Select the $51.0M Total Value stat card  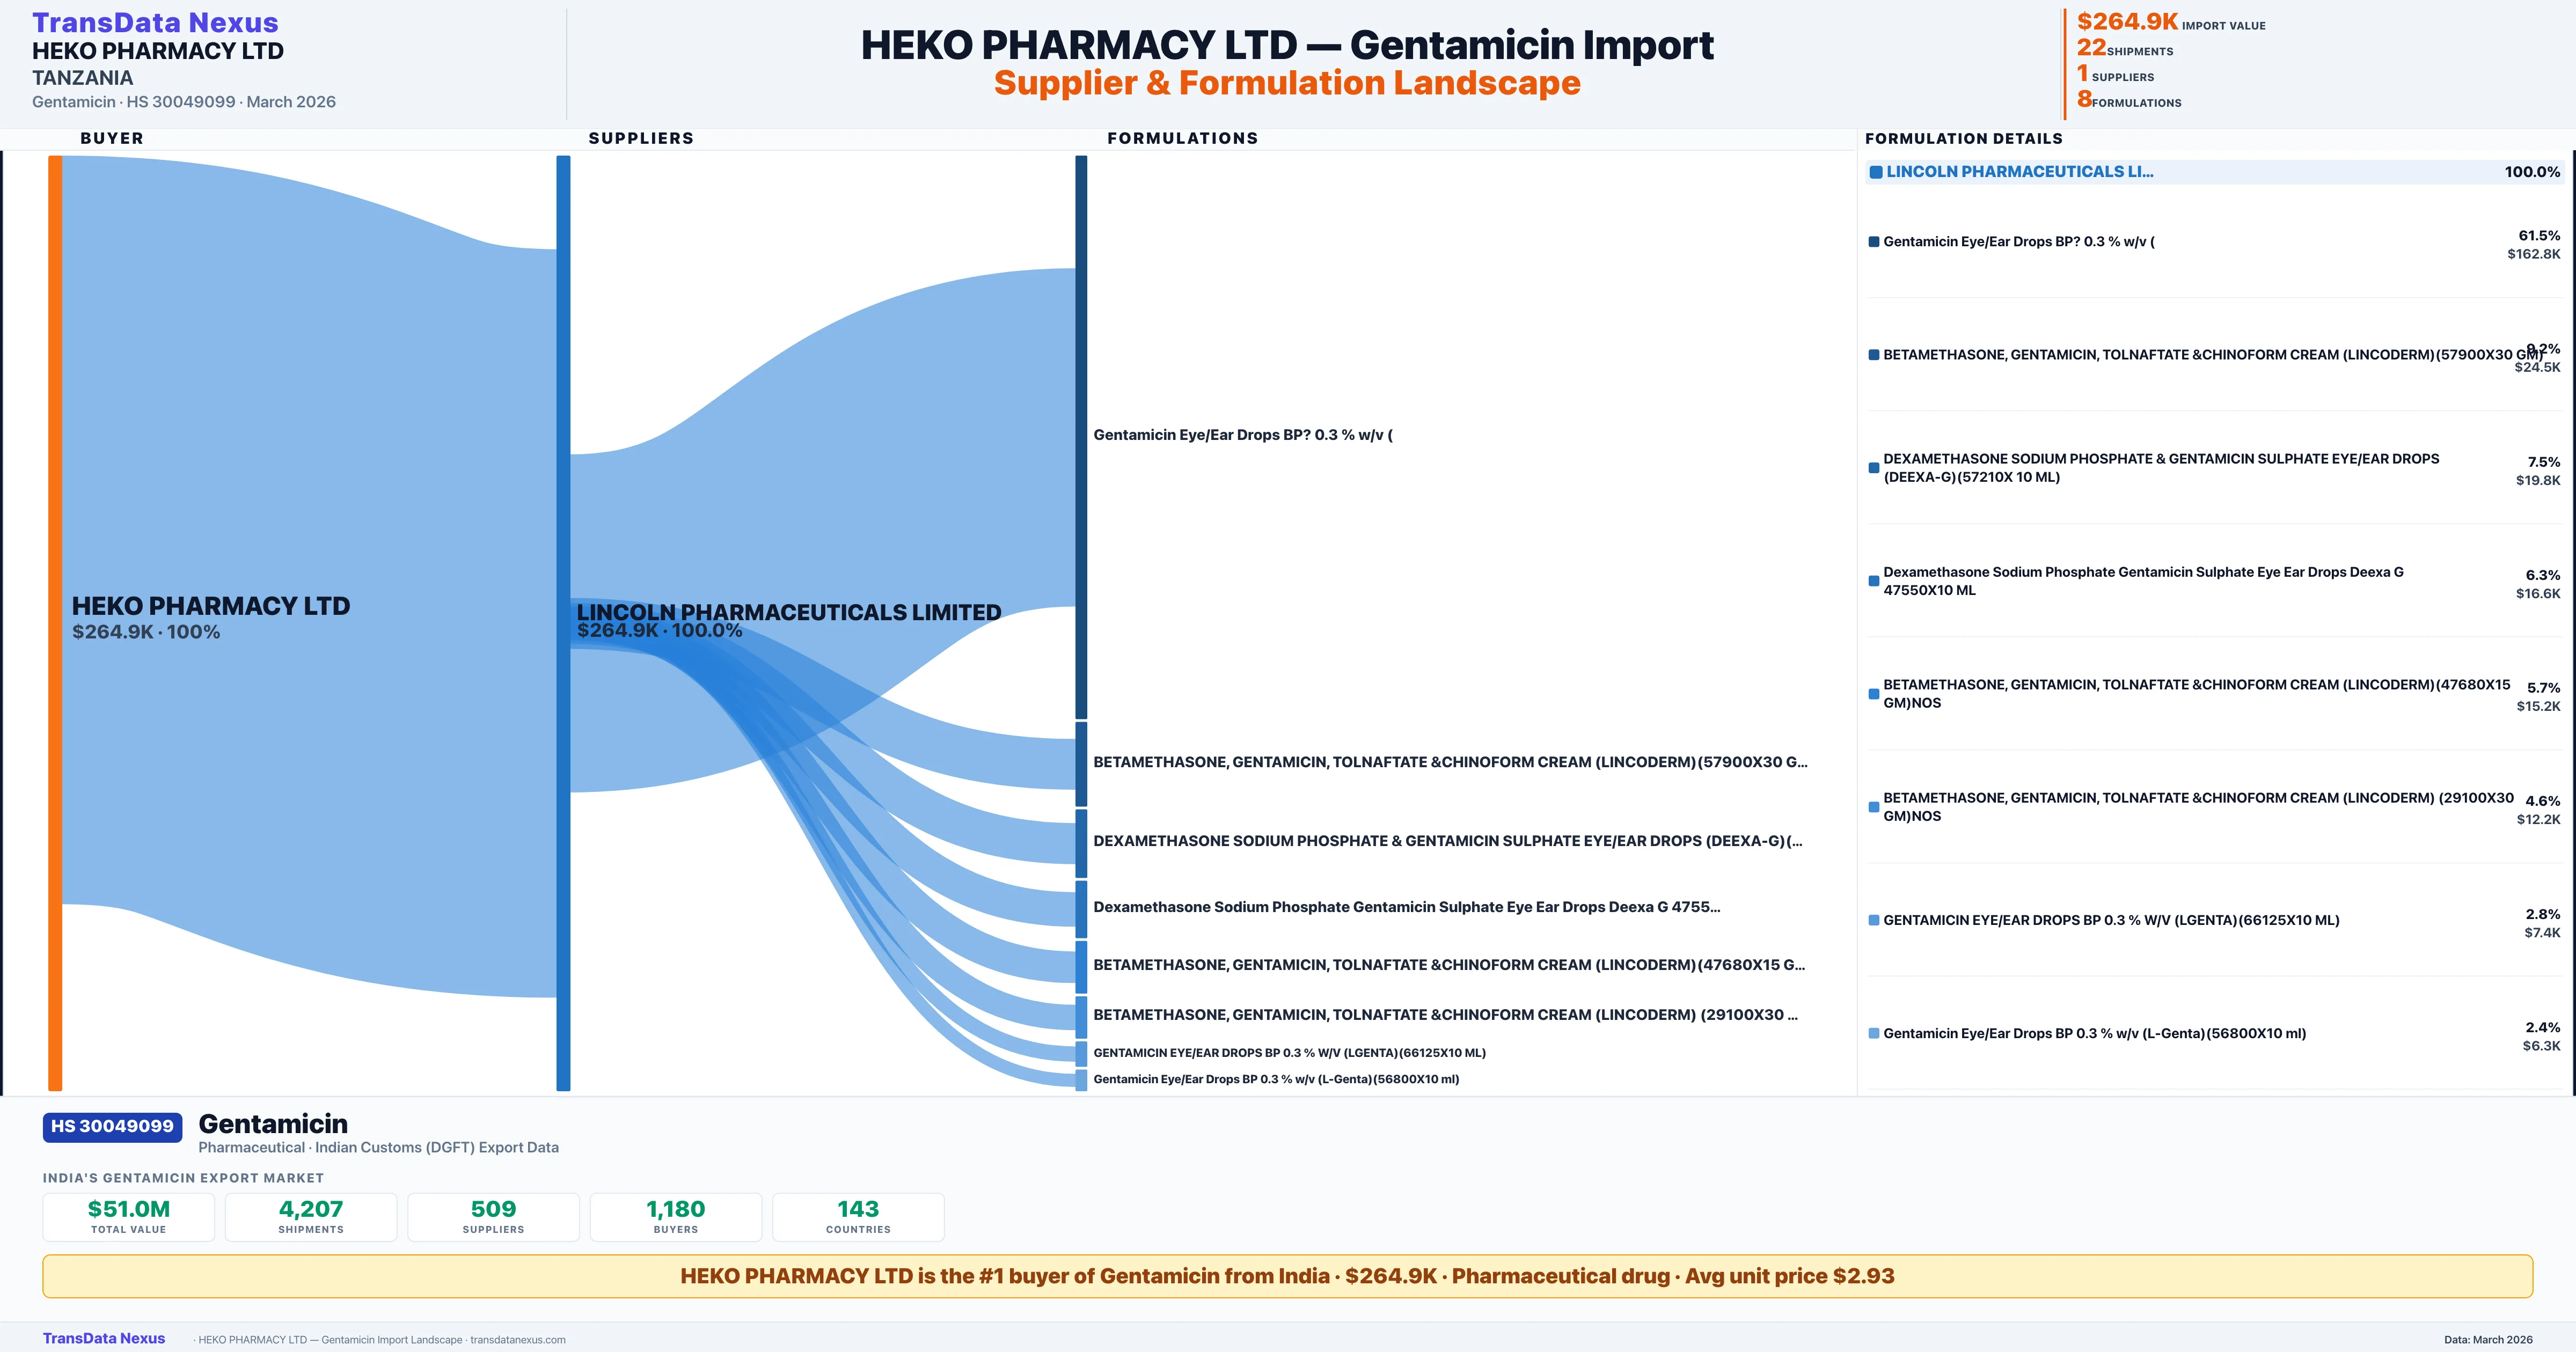click(x=129, y=1216)
